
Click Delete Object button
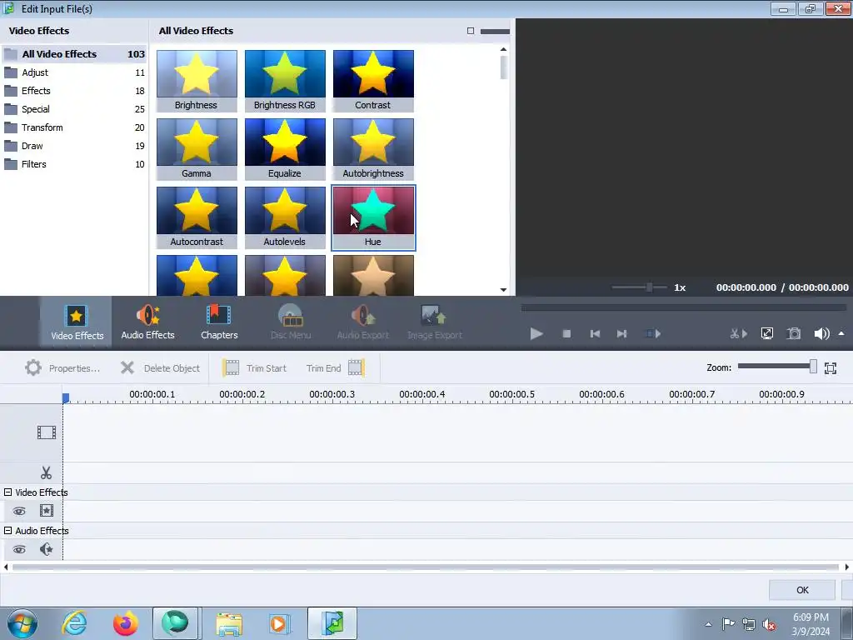pyautogui.click(x=160, y=367)
